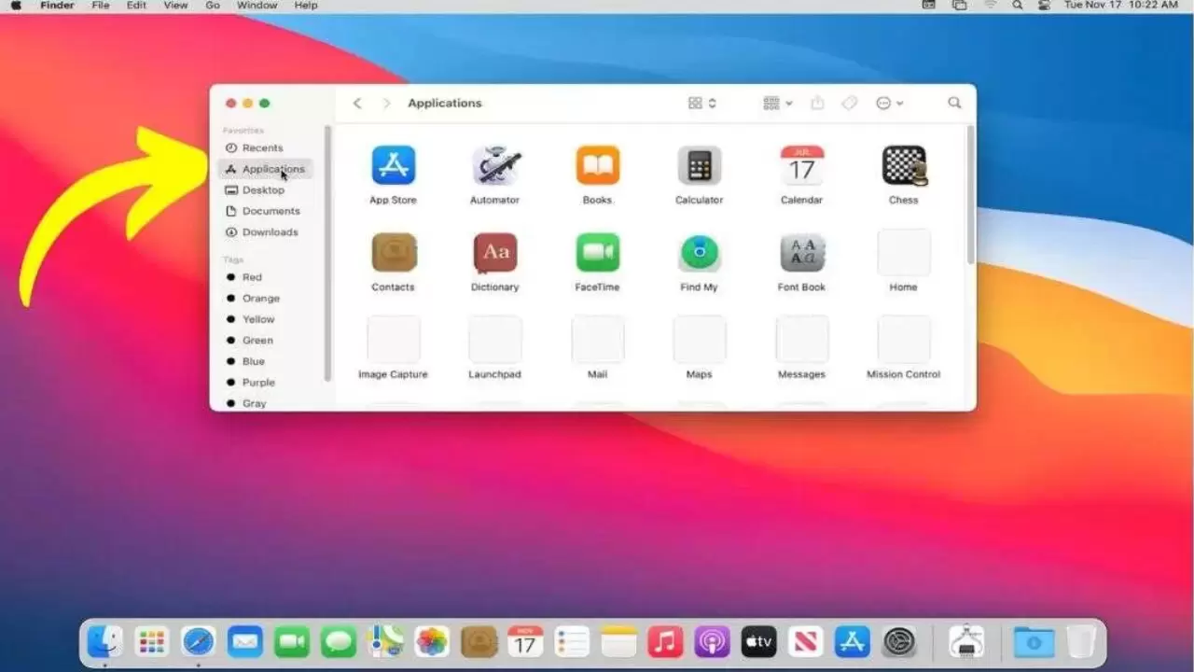Viewport: 1194px width, 672px height.
Task: Open the Window menu
Action: (257, 6)
